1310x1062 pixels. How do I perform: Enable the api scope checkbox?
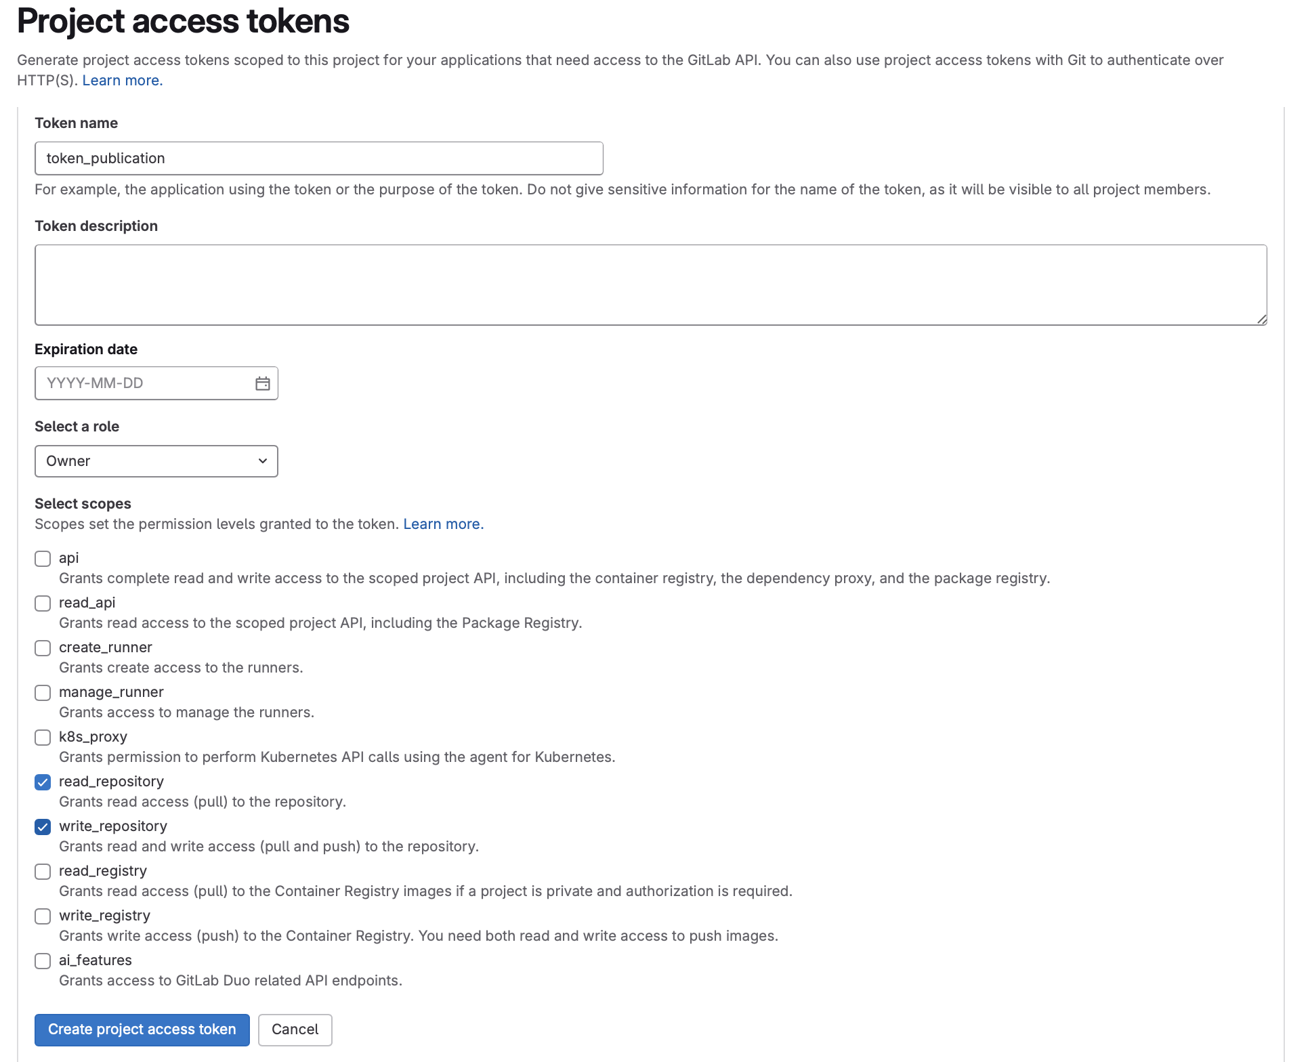43,559
